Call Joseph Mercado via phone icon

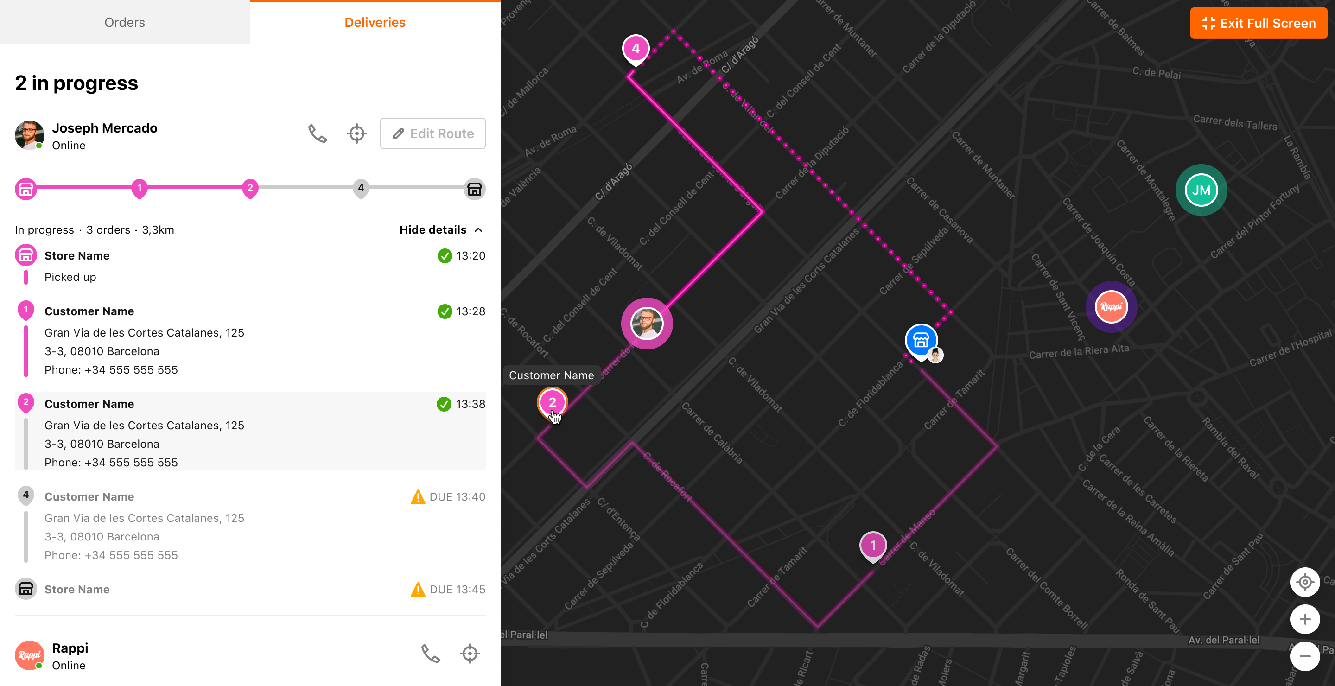[x=318, y=133]
